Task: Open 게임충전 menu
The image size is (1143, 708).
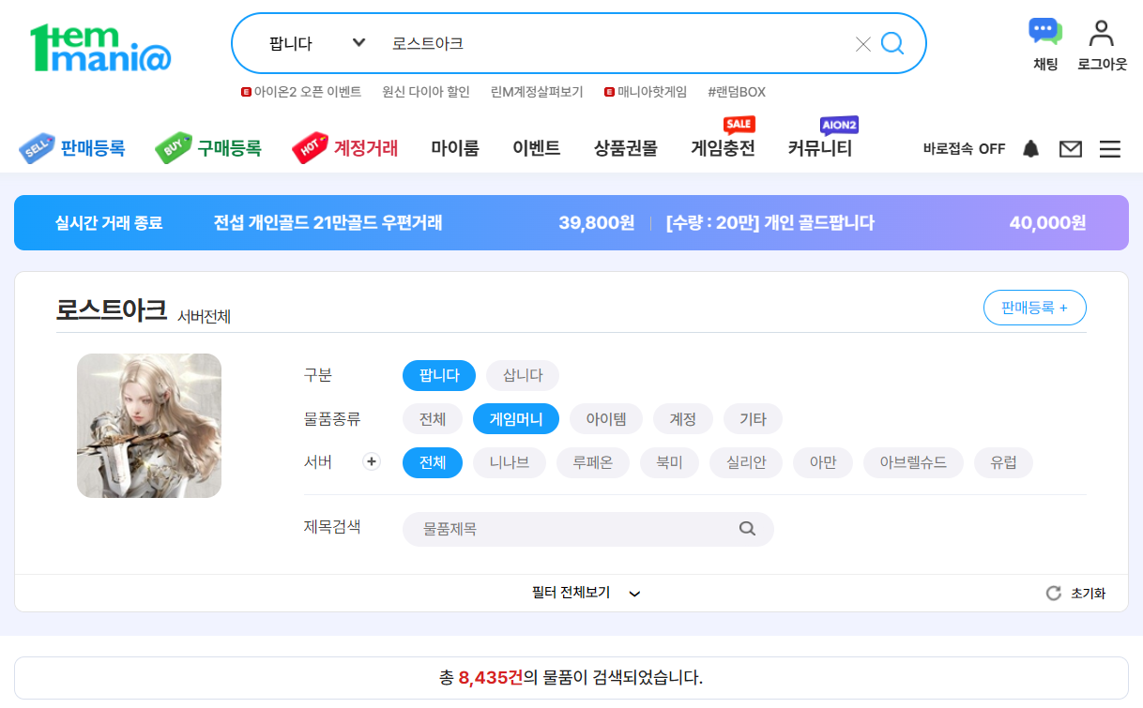Action: point(723,148)
